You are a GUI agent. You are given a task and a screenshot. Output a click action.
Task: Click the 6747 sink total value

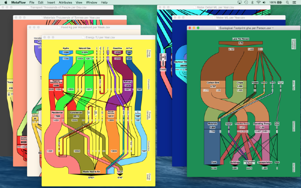pos(120,177)
